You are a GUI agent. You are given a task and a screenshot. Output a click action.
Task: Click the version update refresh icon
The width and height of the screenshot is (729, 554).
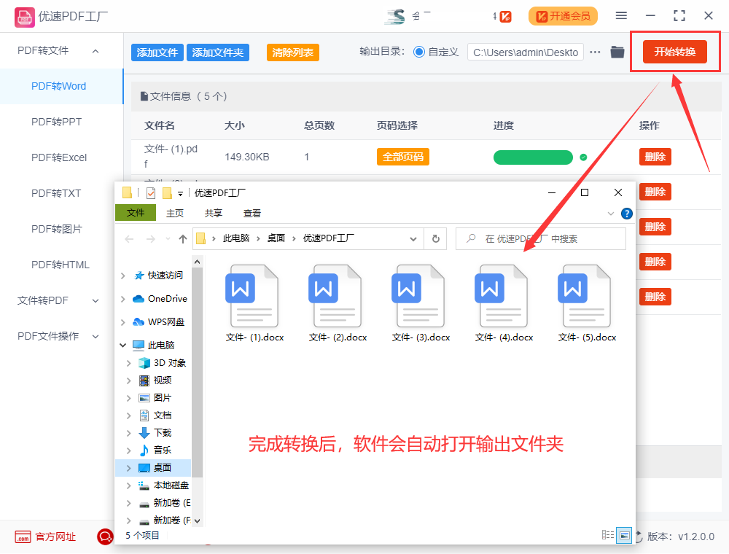coord(639,537)
